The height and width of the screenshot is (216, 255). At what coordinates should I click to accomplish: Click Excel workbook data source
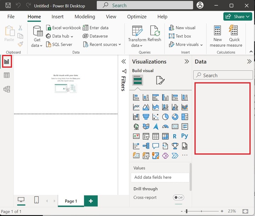[63, 28]
